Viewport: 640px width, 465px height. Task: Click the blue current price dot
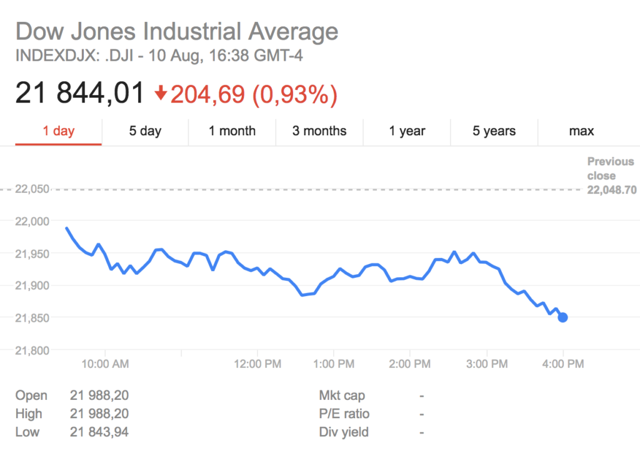pos(562,317)
